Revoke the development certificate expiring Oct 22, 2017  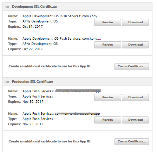(x=107, y=45)
